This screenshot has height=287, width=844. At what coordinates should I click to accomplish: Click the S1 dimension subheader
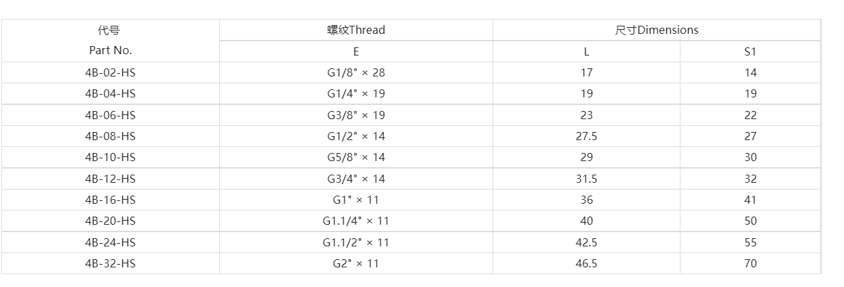[750, 51]
